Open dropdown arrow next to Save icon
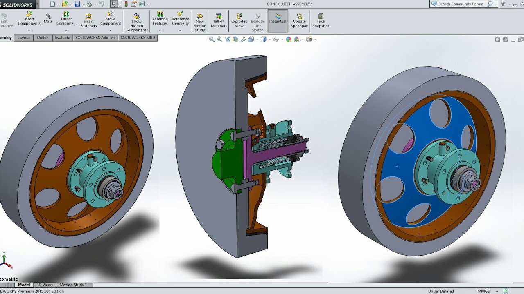This screenshot has height=294, width=524. coord(83,4)
